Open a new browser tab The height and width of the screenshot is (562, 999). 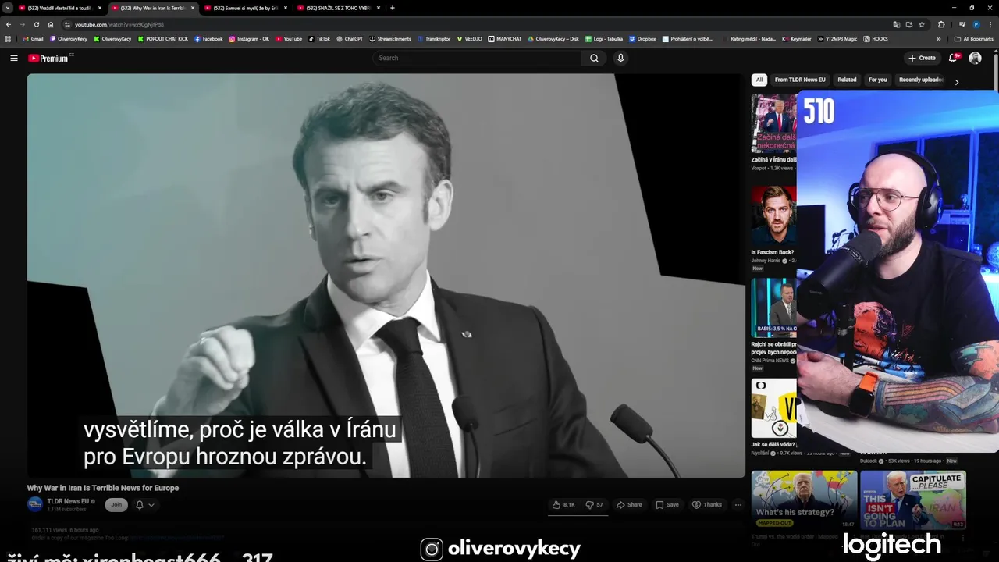click(x=392, y=8)
